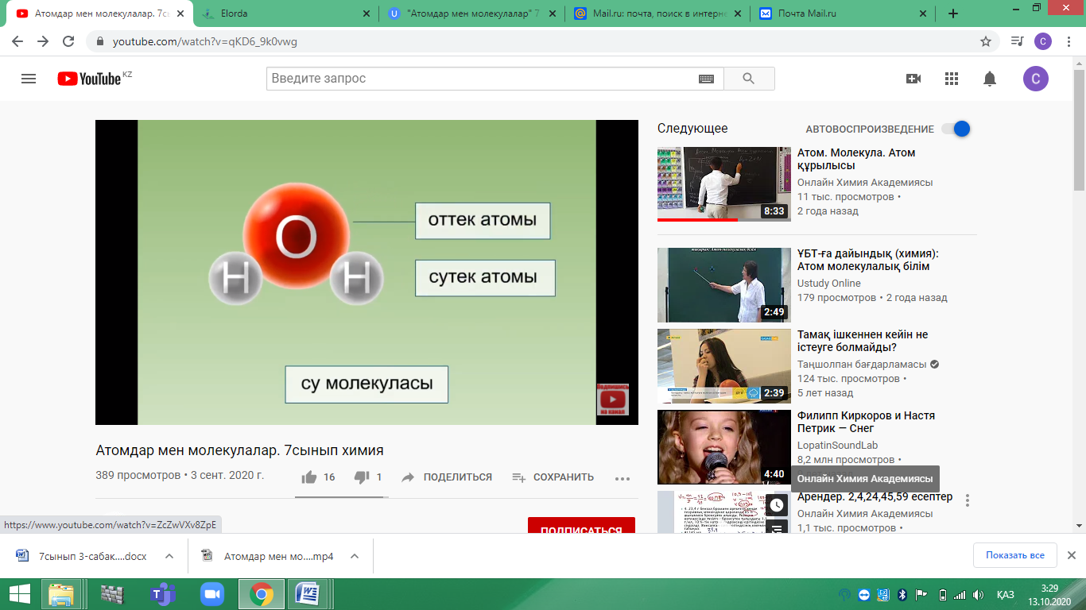The height and width of the screenshot is (610, 1086).
Task: Open the Арендер video three-dot menu
Action: pyautogui.click(x=968, y=500)
